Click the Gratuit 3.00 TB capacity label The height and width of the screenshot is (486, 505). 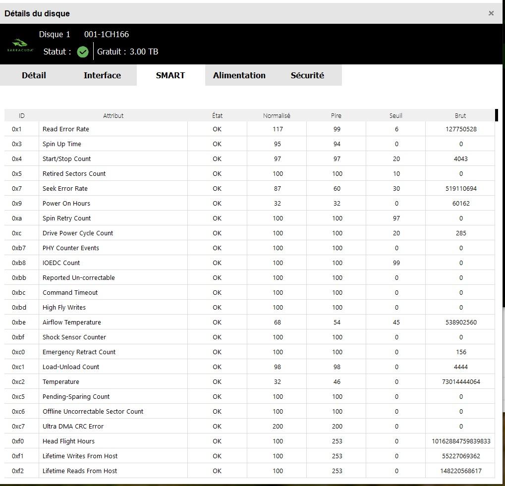tap(127, 52)
